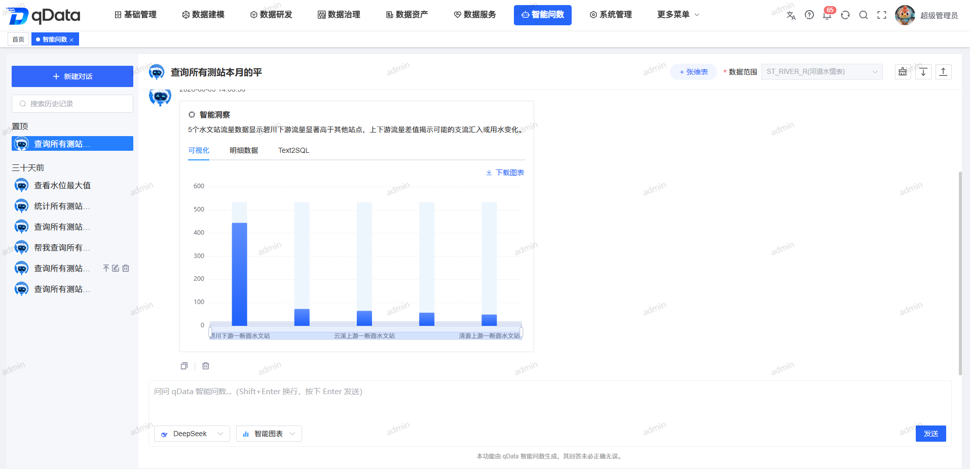The image size is (970, 469).
Task: Open the 智能图表 mode dropdown
Action: click(269, 434)
